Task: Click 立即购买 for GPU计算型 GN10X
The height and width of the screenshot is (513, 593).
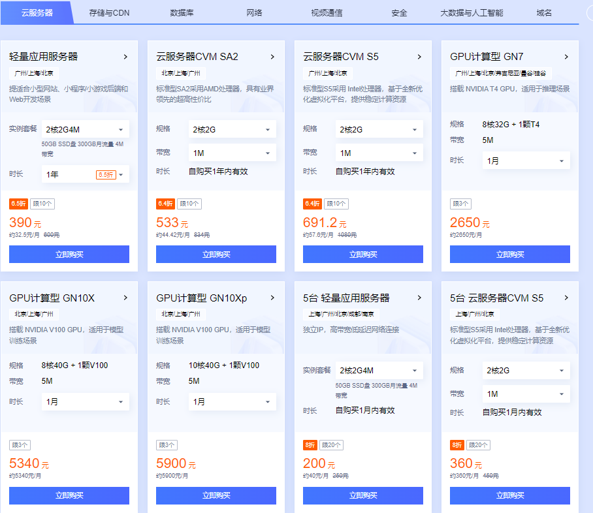Action: click(69, 495)
